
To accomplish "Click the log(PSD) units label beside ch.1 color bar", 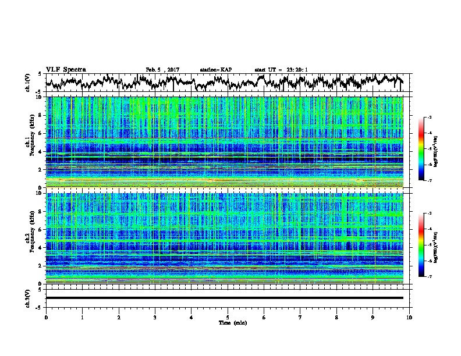I will [436, 152].
